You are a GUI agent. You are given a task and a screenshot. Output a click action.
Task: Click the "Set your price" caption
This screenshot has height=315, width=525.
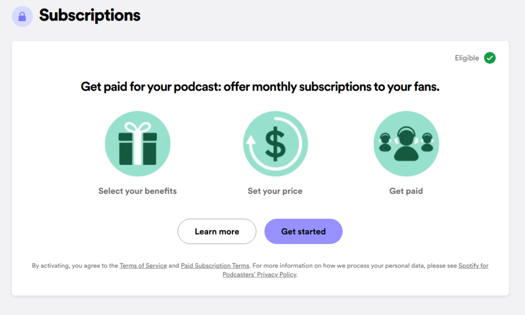coord(275,191)
